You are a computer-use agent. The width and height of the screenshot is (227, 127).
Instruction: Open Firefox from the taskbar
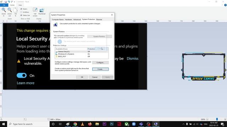click(90, 124)
